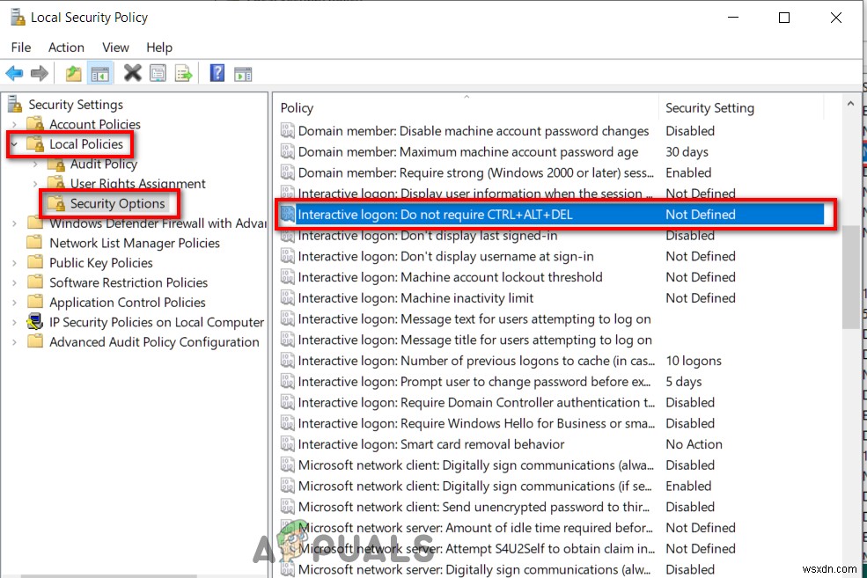Screen dimensions: 867x578
Task: Click the Export List toolbar icon
Action: point(183,73)
